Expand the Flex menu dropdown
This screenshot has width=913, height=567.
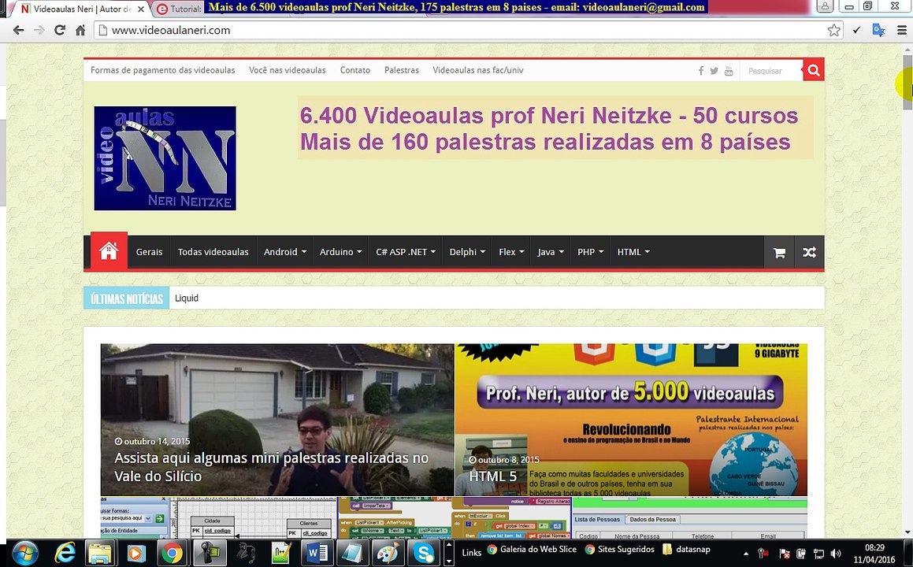[x=511, y=252]
